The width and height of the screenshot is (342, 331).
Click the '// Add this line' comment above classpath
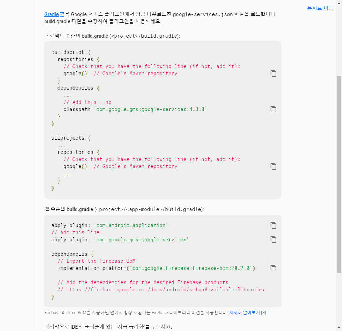point(87,102)
